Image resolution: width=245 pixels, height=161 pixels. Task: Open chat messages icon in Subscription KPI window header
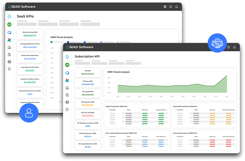229,47
